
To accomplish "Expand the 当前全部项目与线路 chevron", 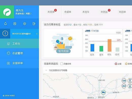I will click(x=46, y=70).
